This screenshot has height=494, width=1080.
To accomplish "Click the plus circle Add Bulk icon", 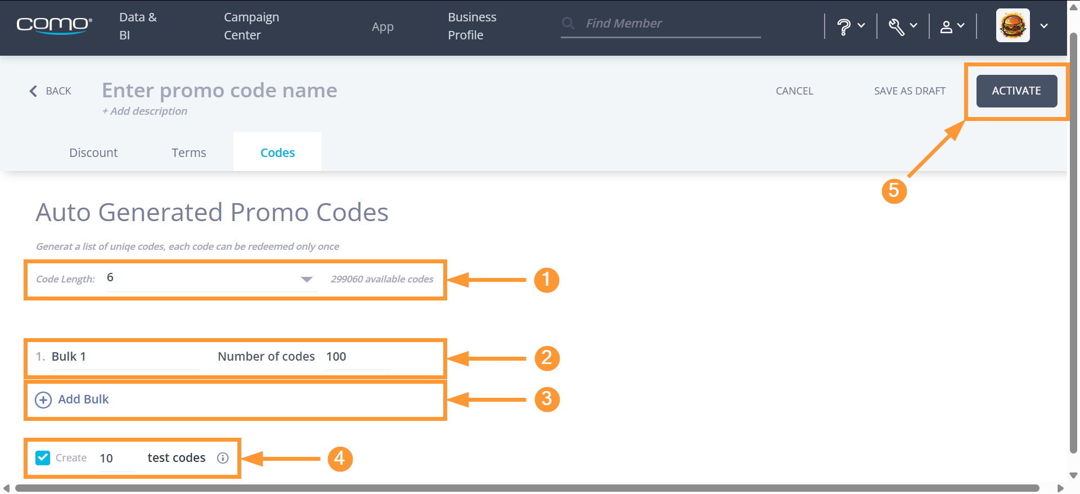I will (x=43, y=400).
